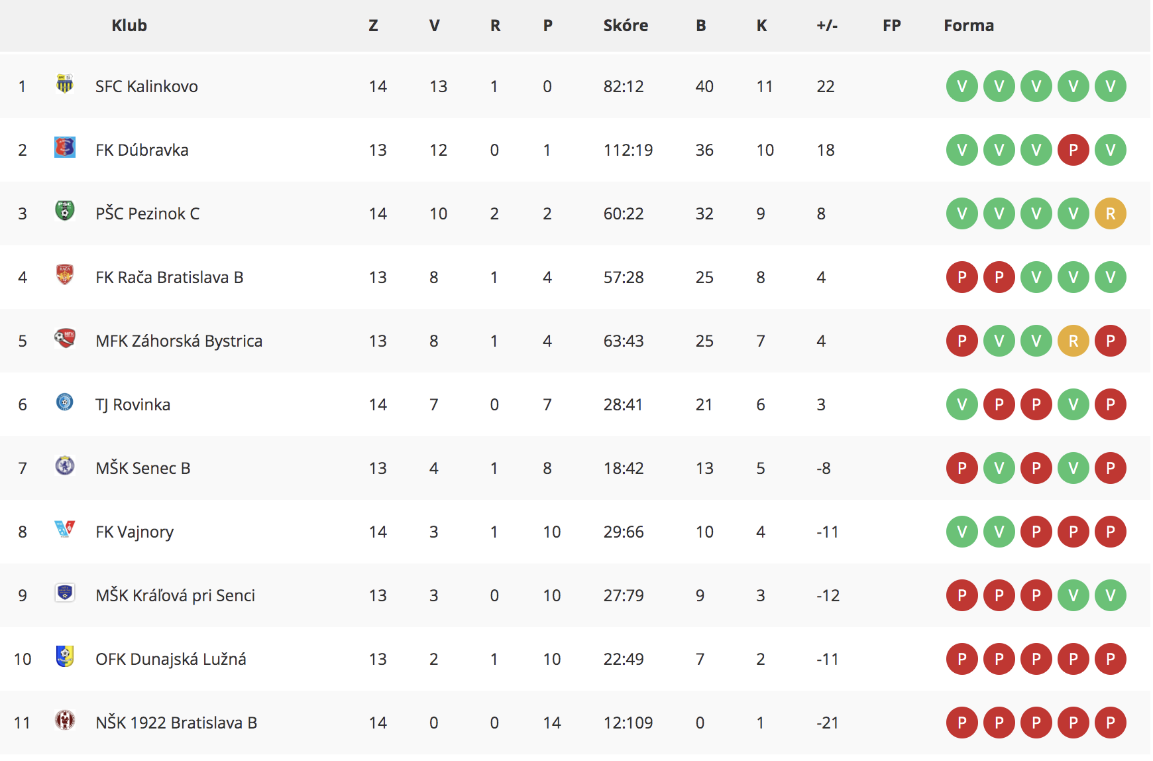Click the NŠK 1922 Bratislava B logo
This screenshot has height=761, width=1153.
pos(64,720)
